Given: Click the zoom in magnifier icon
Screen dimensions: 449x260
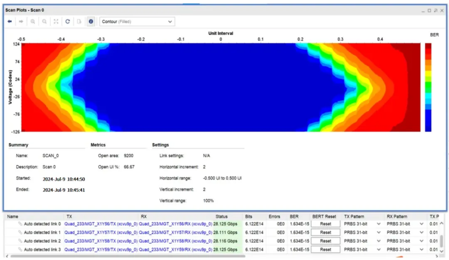Looking at the screenshot, I should tap(33, 21).
